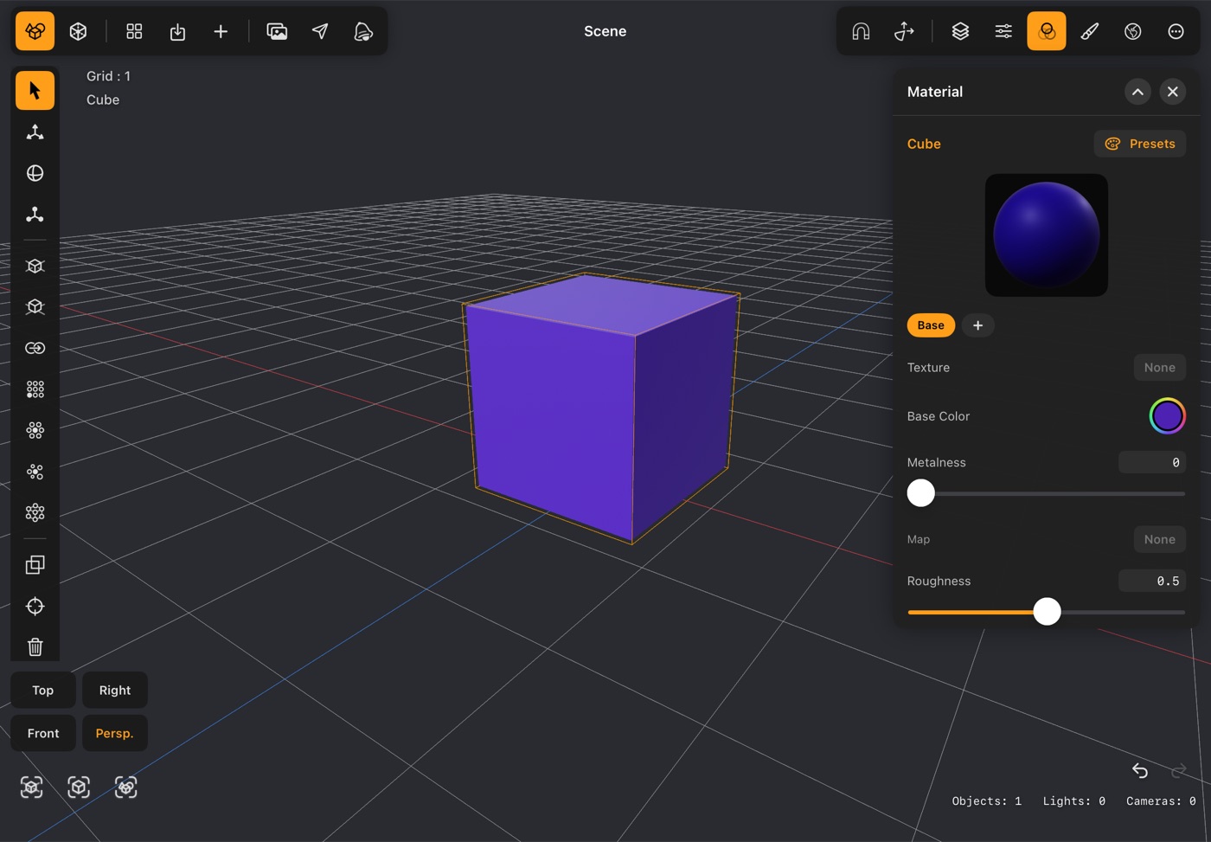This screenshot has height=842, width=1211.
Task: Open the layers stack icon
Action: pos(960,31)
